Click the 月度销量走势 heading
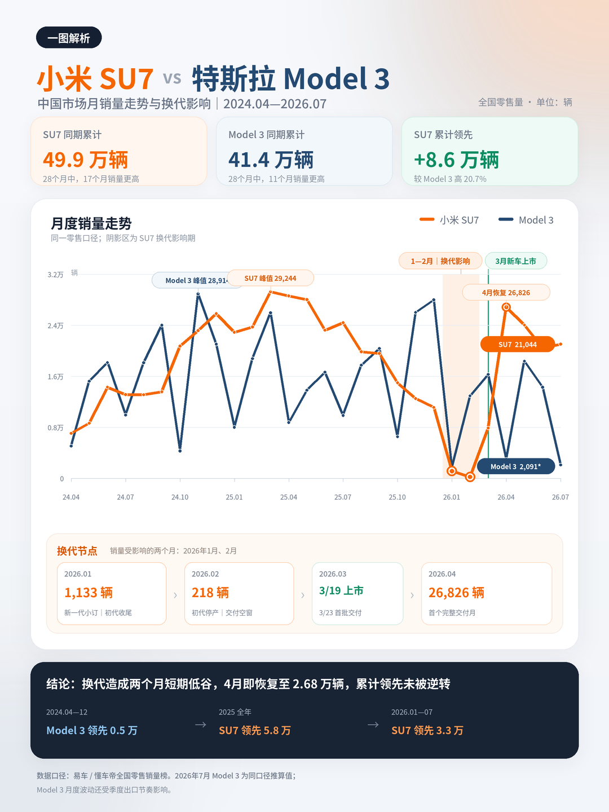 pyautogui.click(x=91, y=223)
